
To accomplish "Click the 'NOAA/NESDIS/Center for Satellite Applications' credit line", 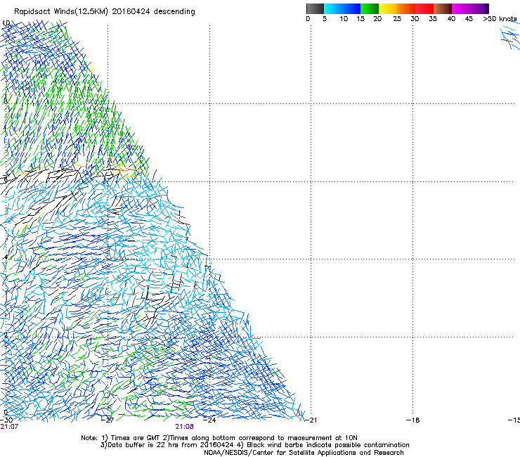I will click(x=304, y=453).
